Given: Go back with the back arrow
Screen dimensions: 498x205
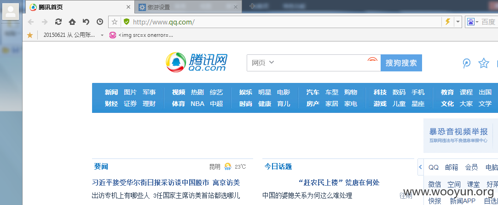Looking at the screenshot, I should point(31,22).
